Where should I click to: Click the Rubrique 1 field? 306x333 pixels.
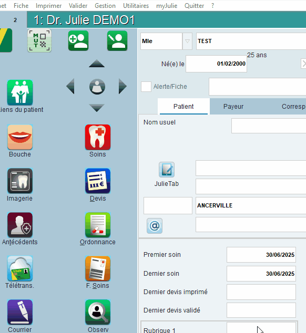(x=261, y=328)
